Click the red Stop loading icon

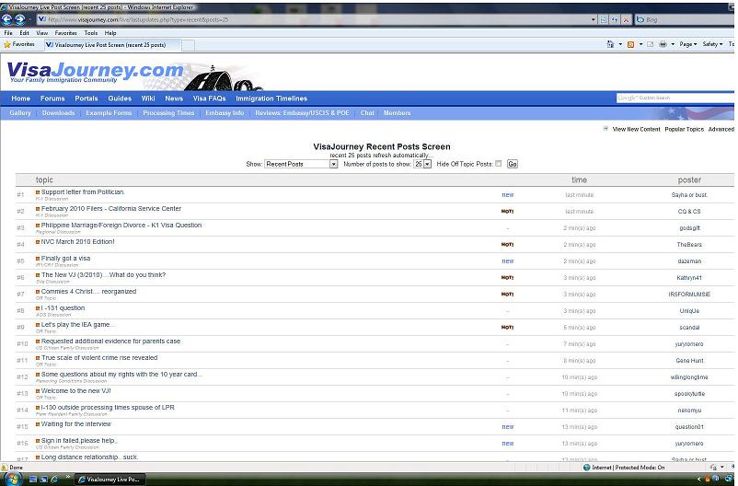626,19
